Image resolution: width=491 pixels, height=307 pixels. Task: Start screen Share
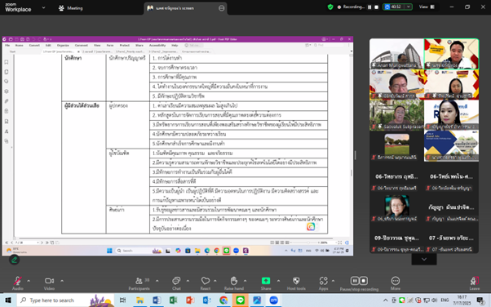266,281
